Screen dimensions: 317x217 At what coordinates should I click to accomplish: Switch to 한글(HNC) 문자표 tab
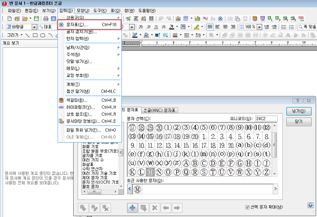tap(159, 110)
